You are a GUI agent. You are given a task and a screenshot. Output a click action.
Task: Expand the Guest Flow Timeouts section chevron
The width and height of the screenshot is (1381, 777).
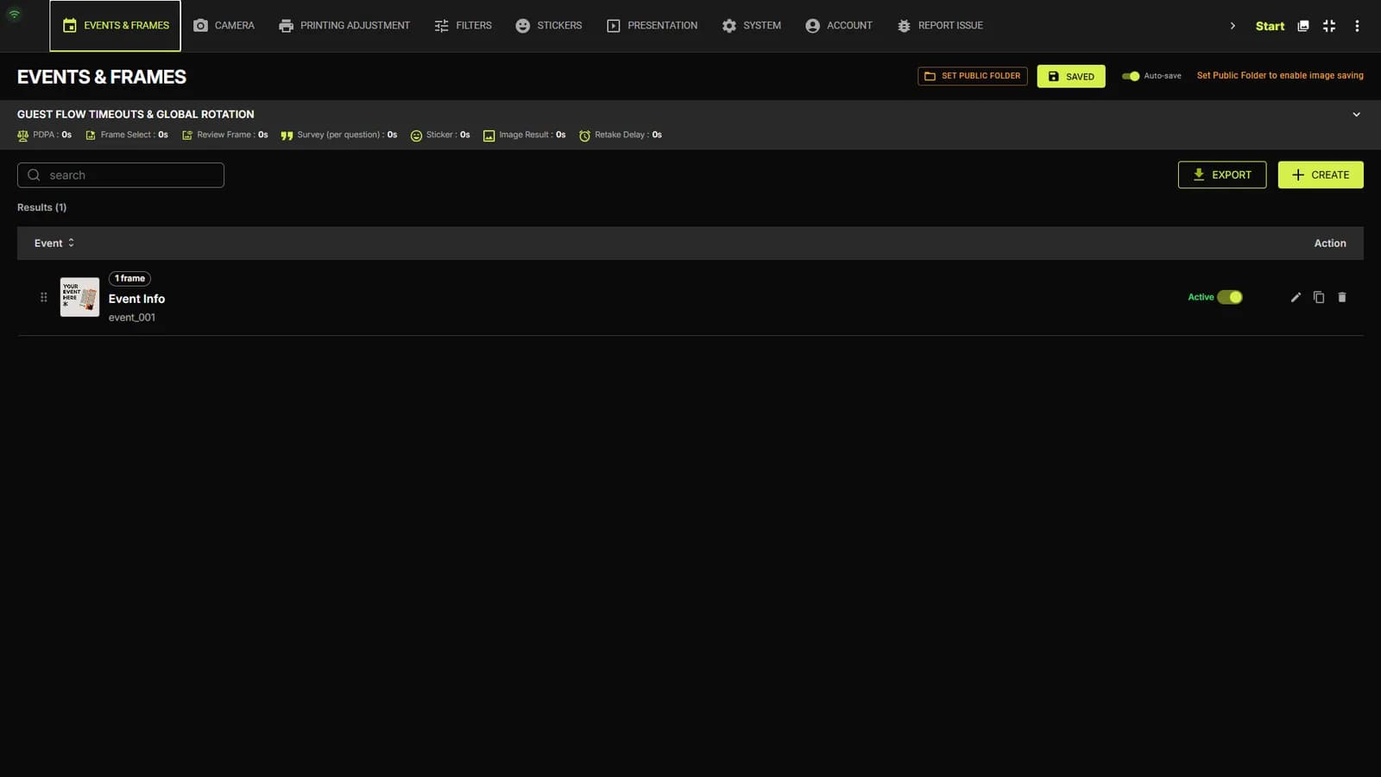[x=1356, y=114]
